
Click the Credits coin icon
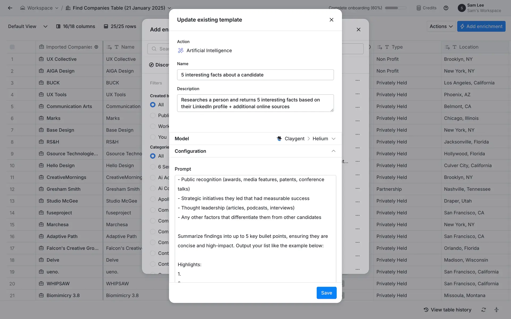coord(419,8)
